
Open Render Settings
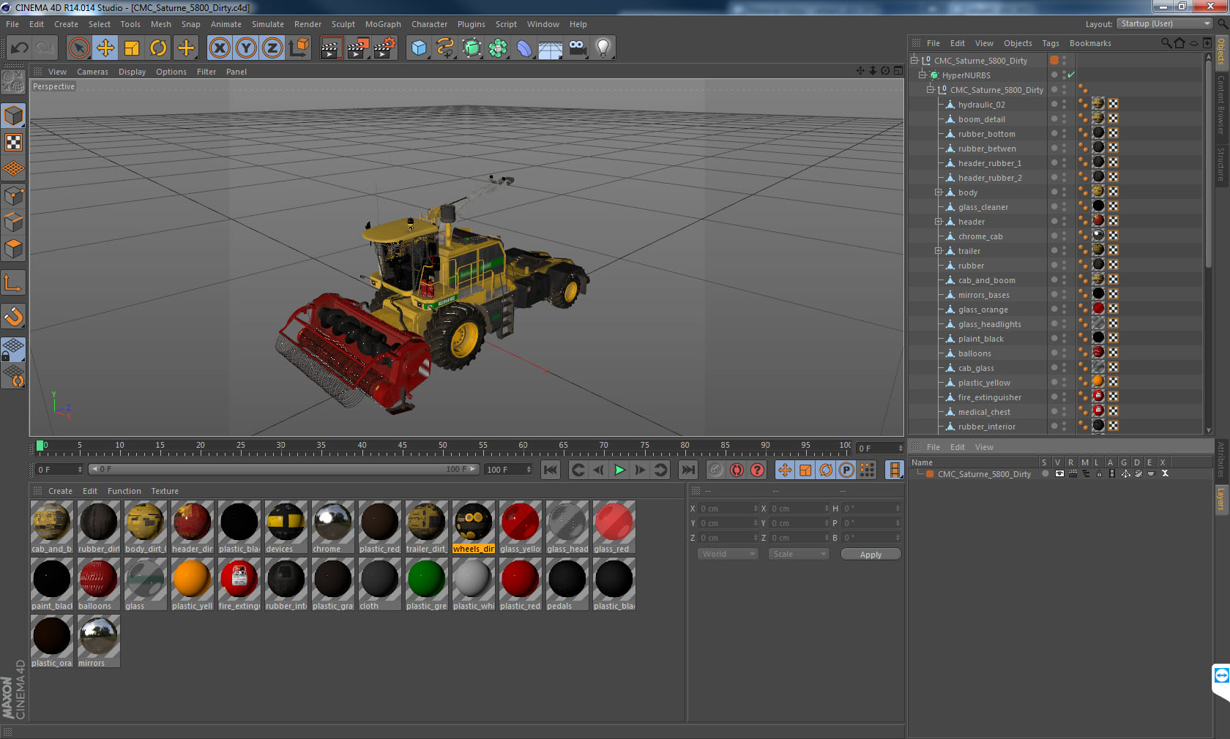[385, 48]
